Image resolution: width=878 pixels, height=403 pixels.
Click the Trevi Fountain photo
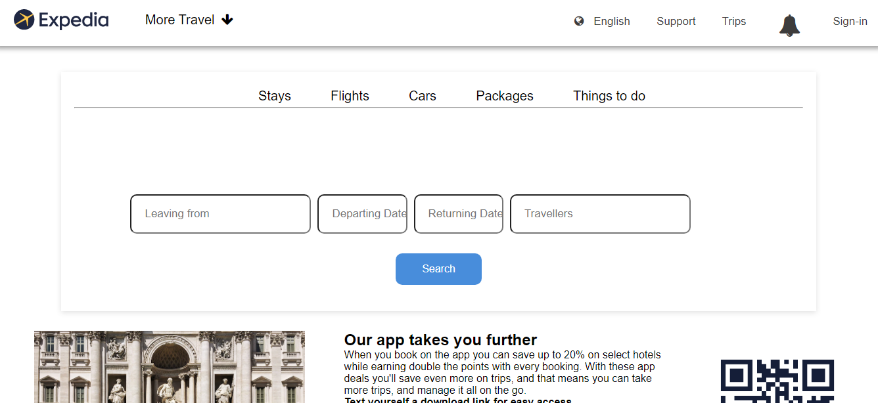coord(170,367)
